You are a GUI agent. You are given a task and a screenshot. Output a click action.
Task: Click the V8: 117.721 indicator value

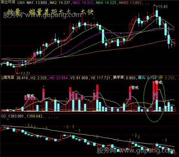coord(100,78)
